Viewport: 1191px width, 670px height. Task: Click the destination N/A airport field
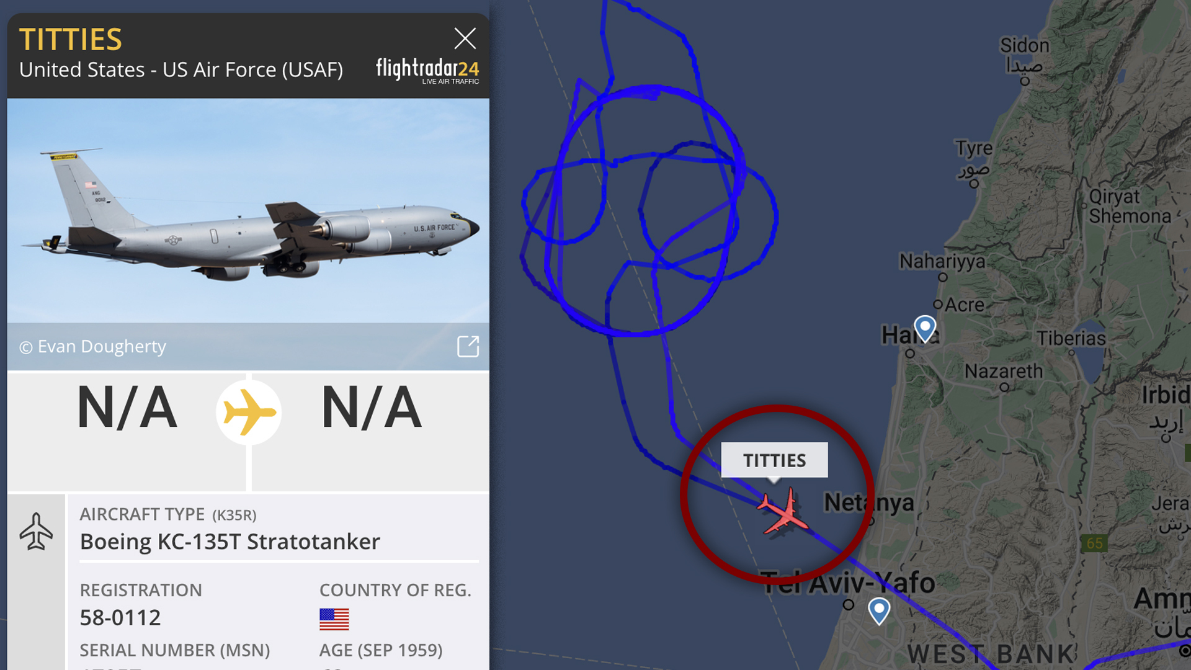(372, 408)
